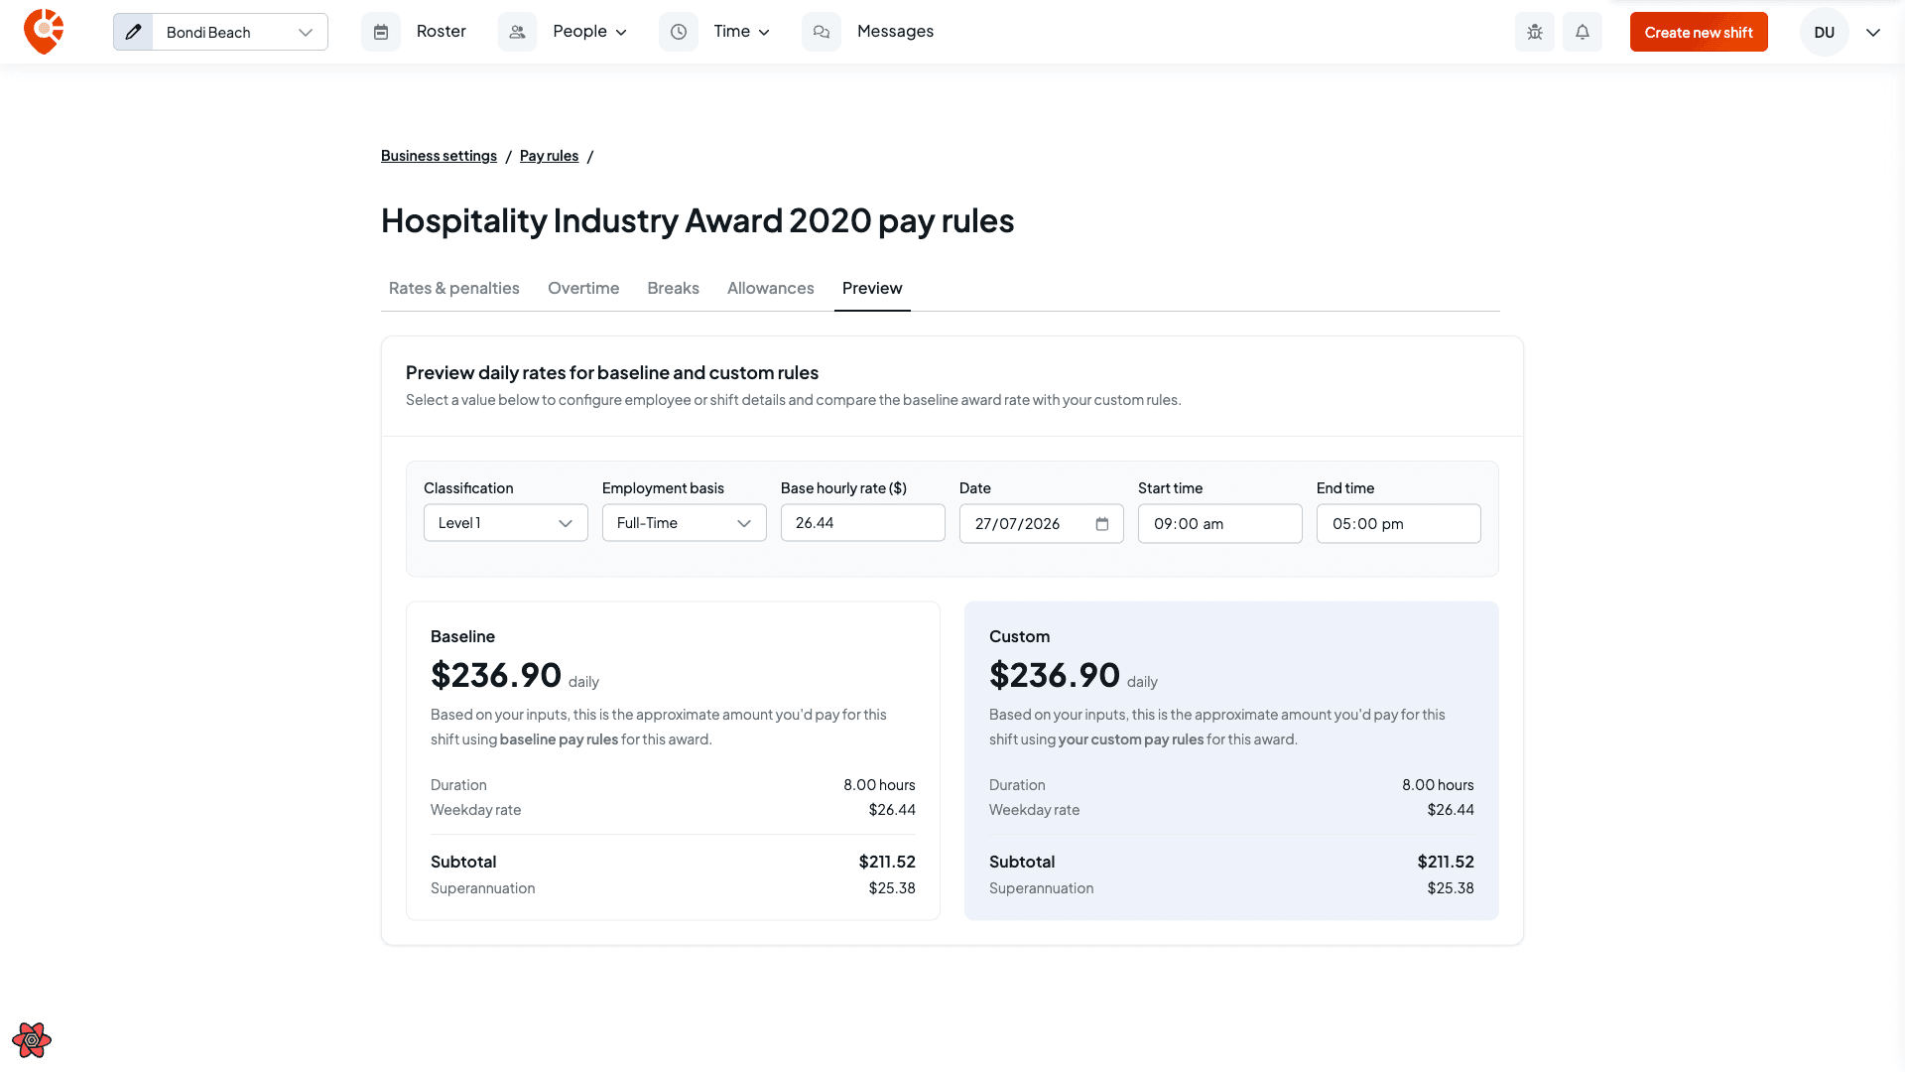Click the Create new shift button
Viewport: 1905px width, 1072px height.
pos(1699,32)
